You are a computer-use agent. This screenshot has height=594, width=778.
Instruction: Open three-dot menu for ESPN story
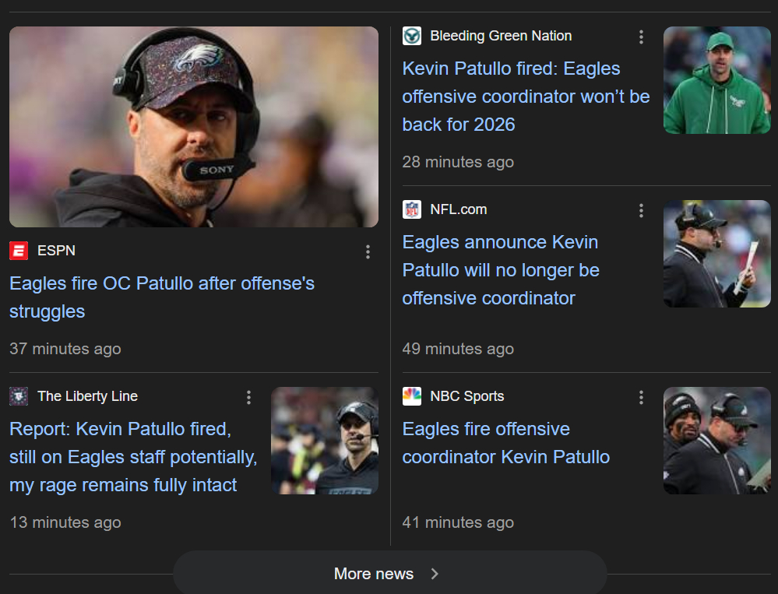click(368, 251)
